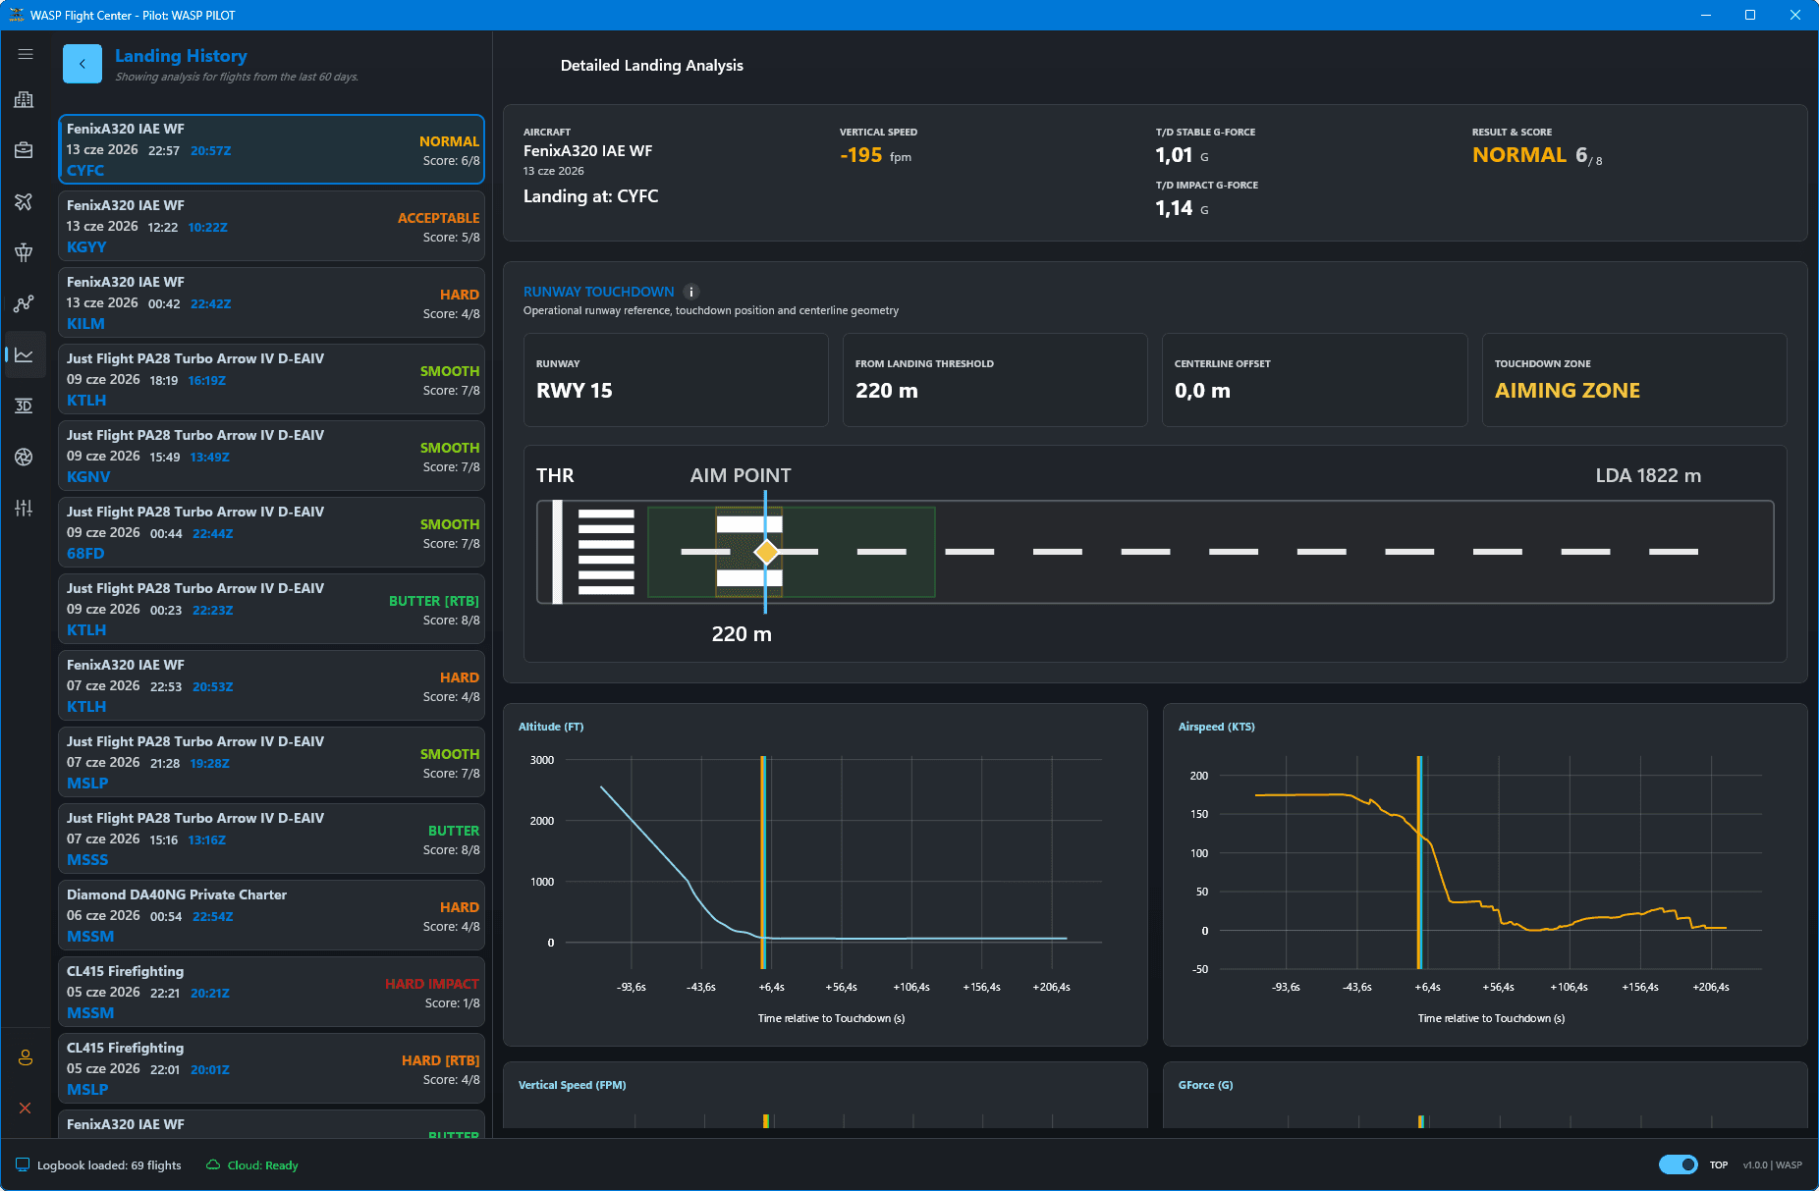The height and width of the screenshot is (1191, 1819).
Task: Open the hamburger menu in the sidebar
Action: [x=25, y=54]
